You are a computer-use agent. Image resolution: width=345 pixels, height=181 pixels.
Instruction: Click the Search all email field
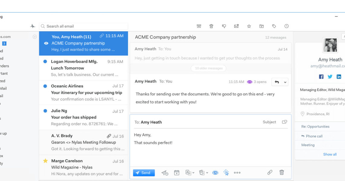coord(85,26)
